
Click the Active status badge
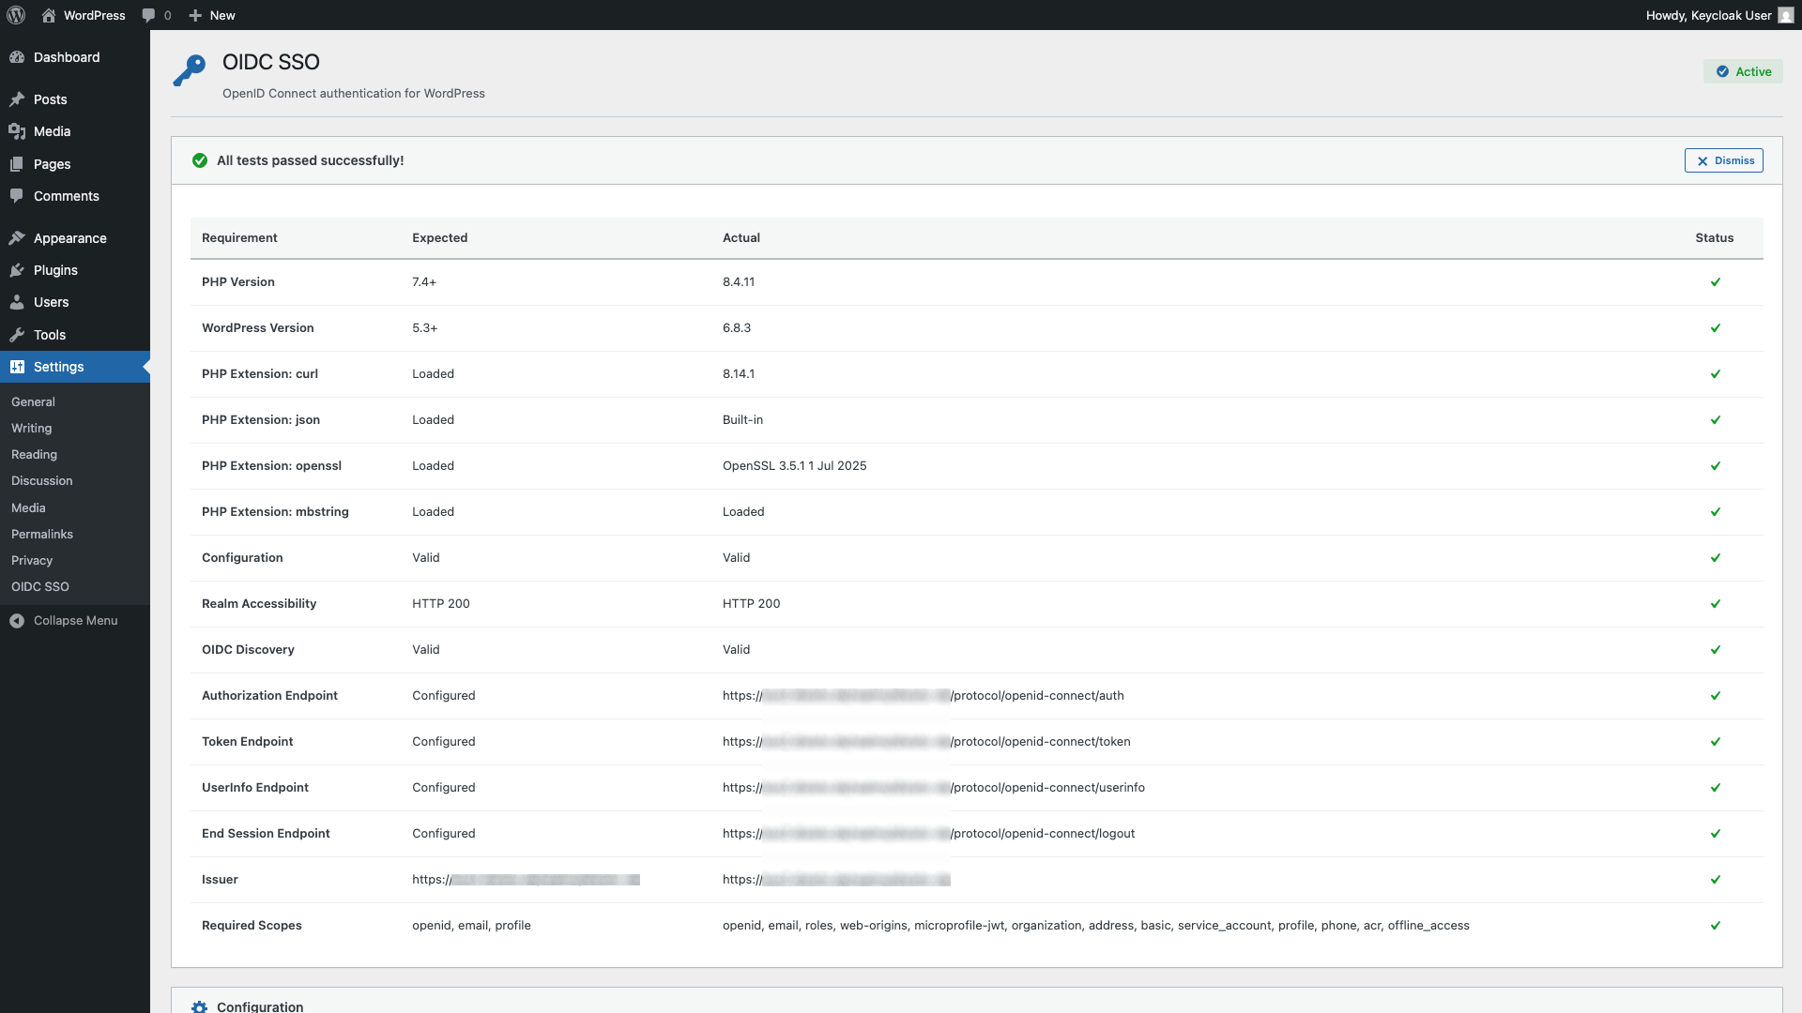tap(1743, 71)
